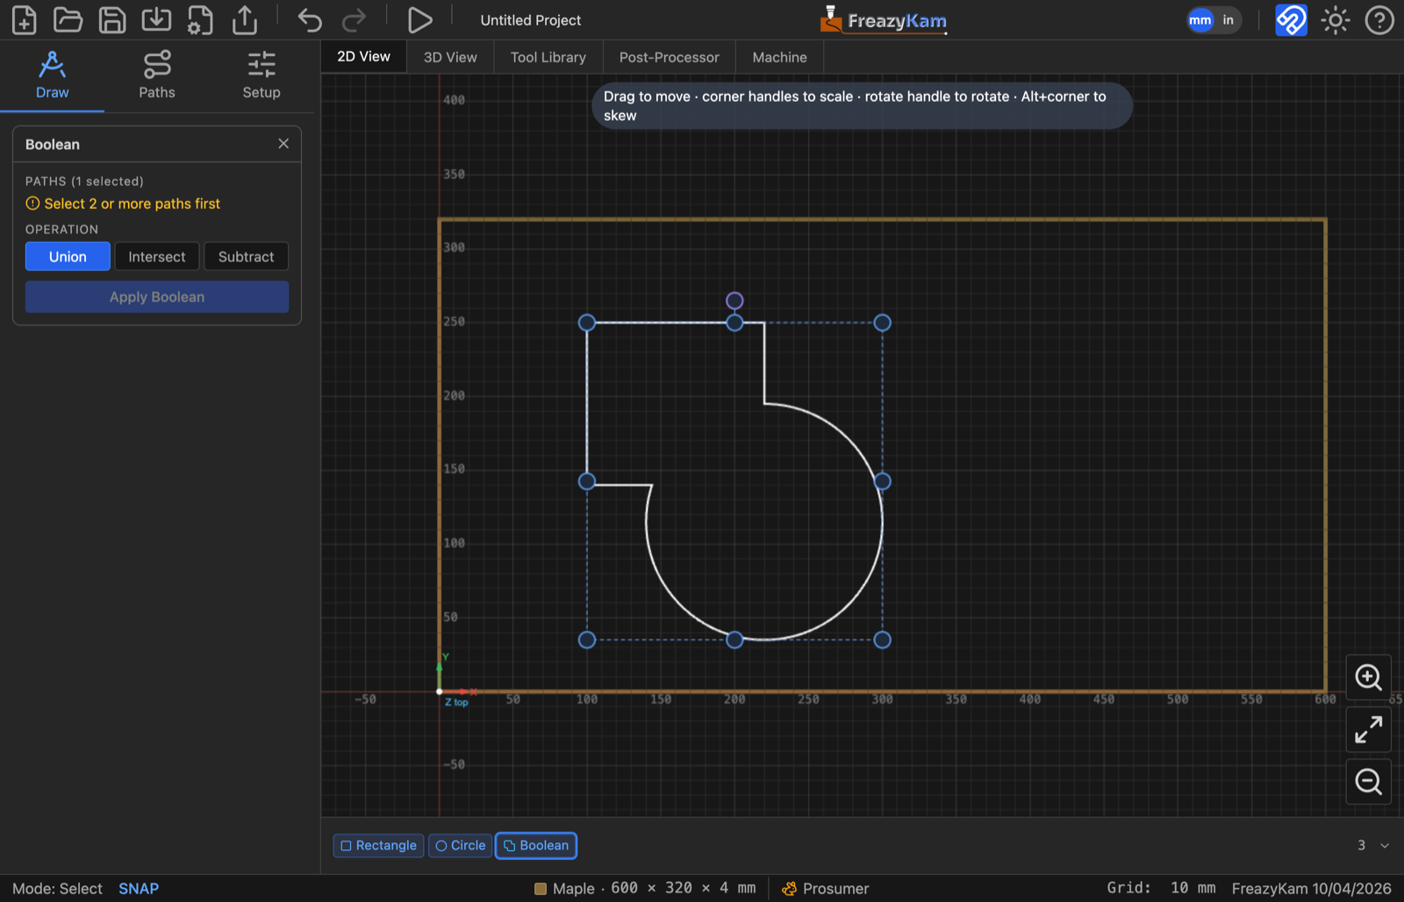The height and width of the screenshot is (902, 1404).
Task: Open help question mark icon
Action: (x=1379, y=19)
